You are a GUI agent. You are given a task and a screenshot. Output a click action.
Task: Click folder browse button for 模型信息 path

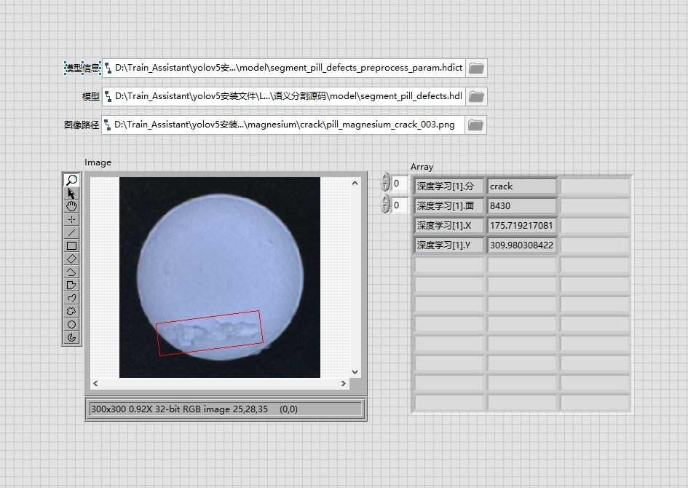[476, 68]
